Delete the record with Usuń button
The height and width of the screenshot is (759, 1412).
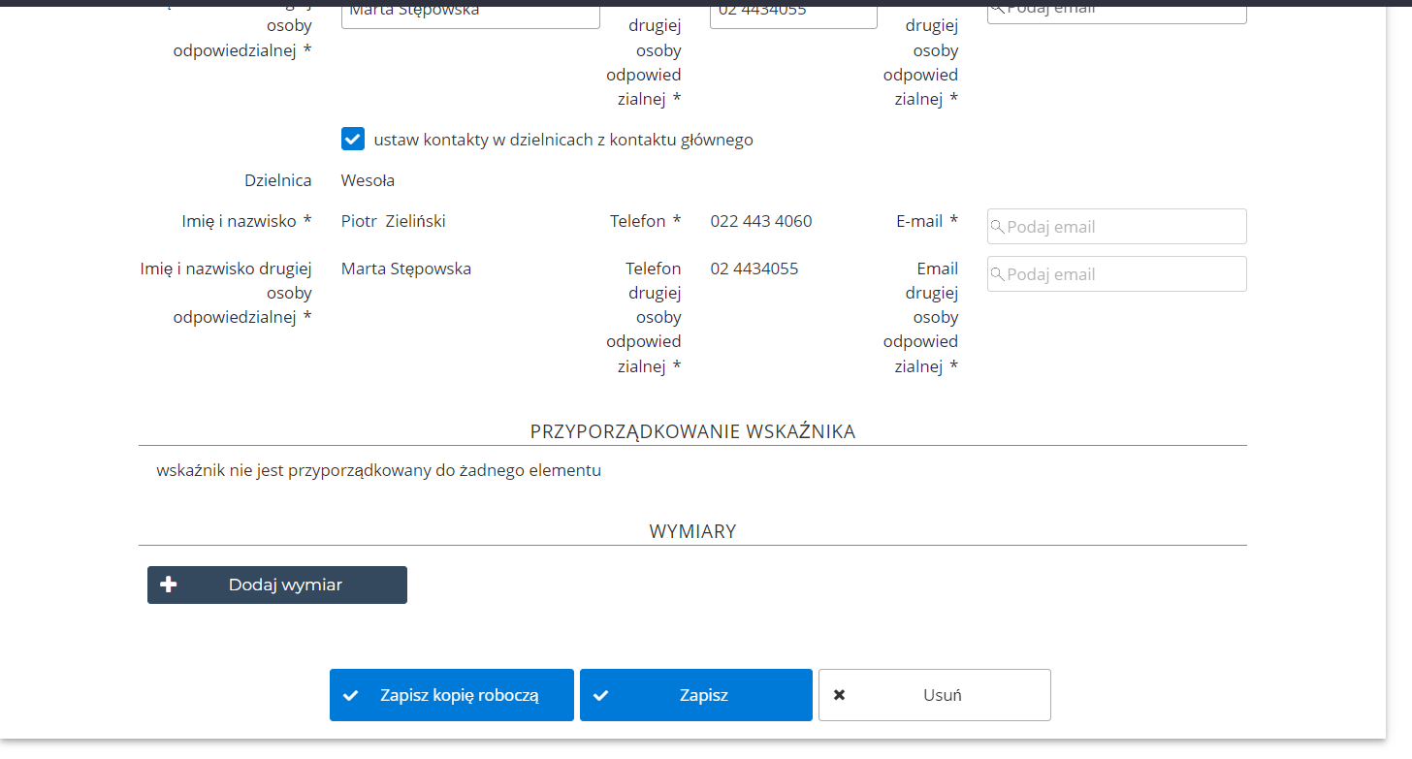[x=934, y=695]
